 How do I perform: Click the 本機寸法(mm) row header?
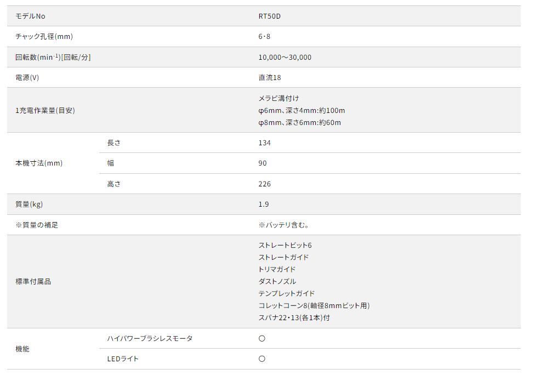tap(39, 163)
